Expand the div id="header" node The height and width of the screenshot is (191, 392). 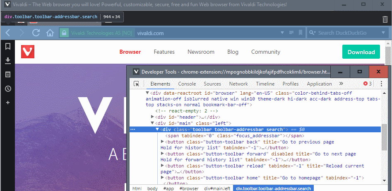tap(152, 117)
